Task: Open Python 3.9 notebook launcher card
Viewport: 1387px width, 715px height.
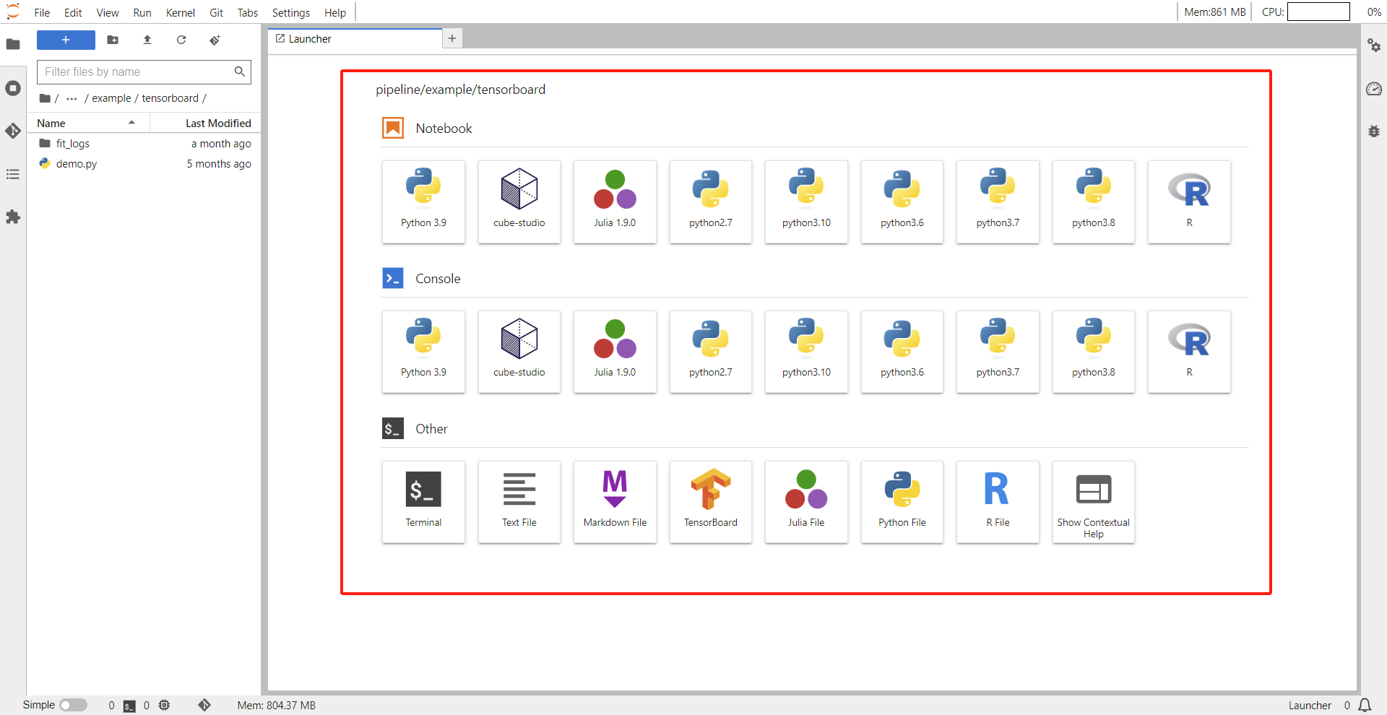Action: click(423, 201)
